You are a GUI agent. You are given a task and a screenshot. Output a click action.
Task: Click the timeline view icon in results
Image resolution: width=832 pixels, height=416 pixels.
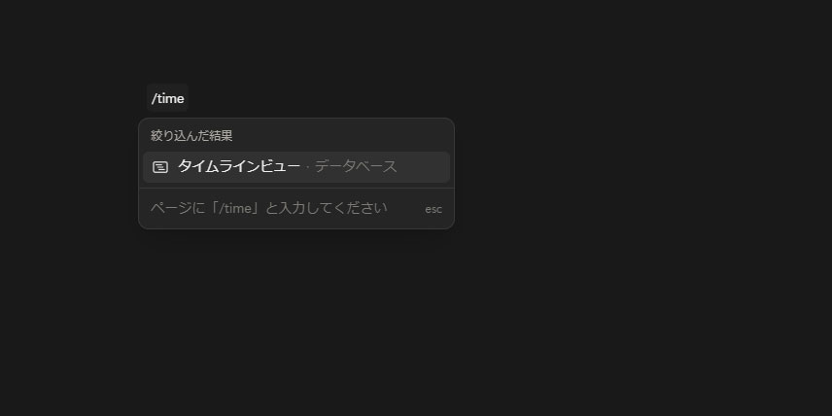(160, 167)
